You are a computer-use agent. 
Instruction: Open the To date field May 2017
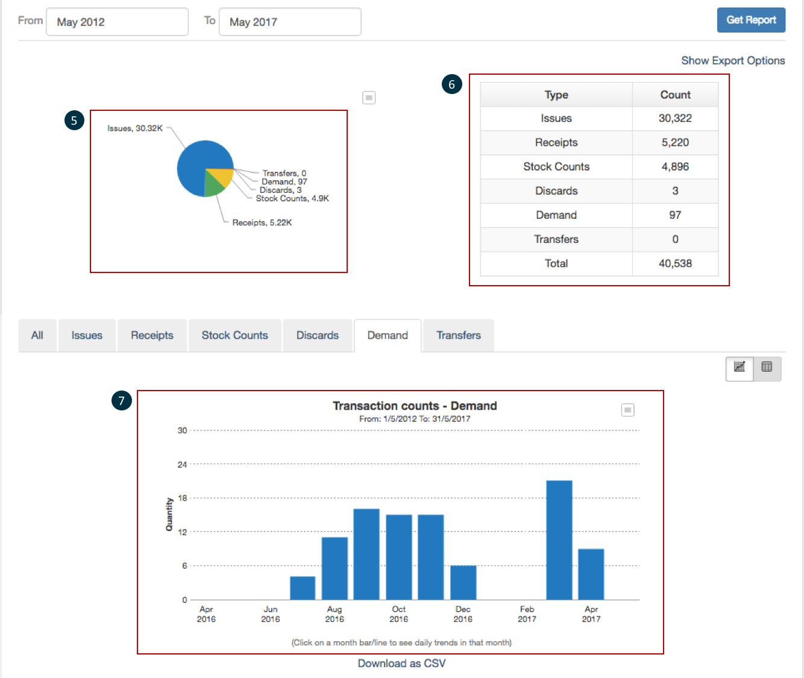(290, 22)
